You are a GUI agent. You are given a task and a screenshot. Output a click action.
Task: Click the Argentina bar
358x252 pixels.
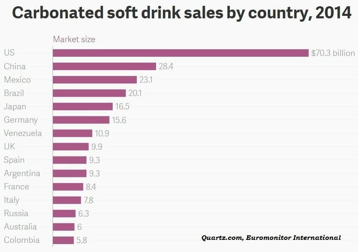tap(70, 173)
